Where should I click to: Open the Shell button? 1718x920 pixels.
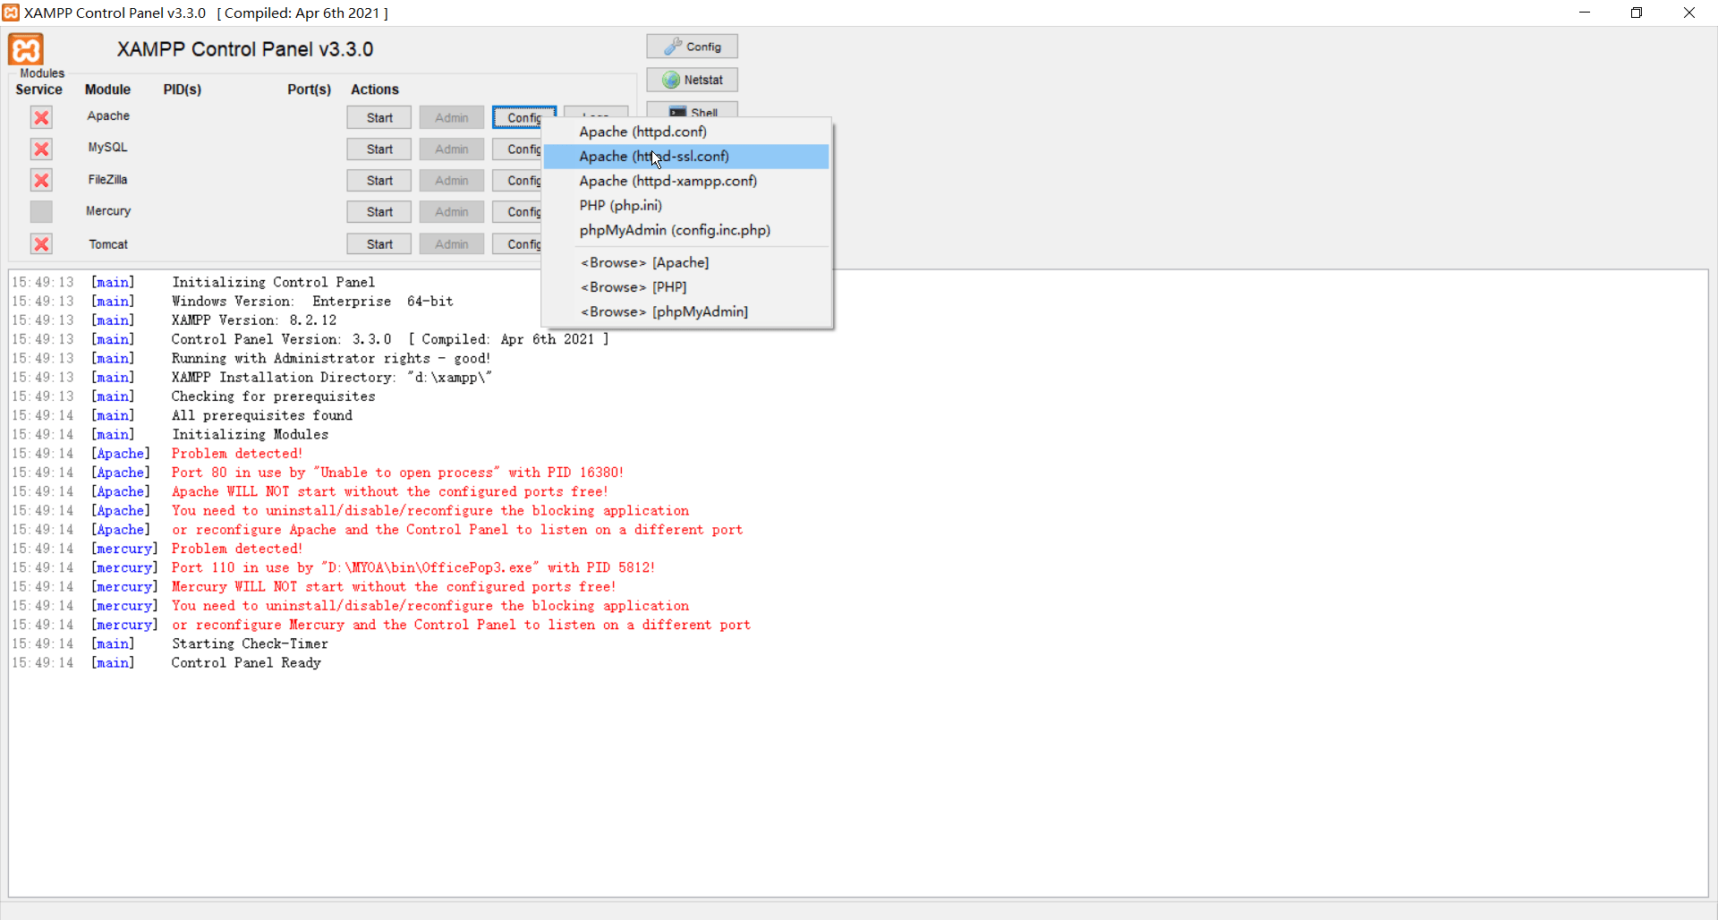[692, 110]
